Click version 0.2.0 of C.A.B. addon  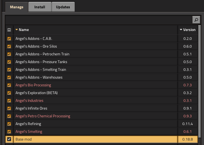pos(187,38)
